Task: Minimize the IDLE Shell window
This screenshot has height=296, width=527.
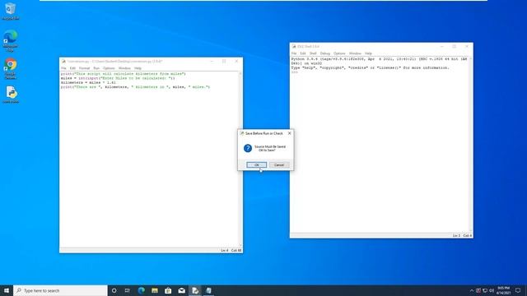Action: point(442,46)
